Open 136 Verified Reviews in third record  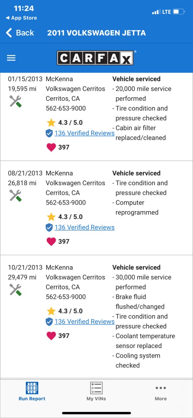[x=84, y=322]
